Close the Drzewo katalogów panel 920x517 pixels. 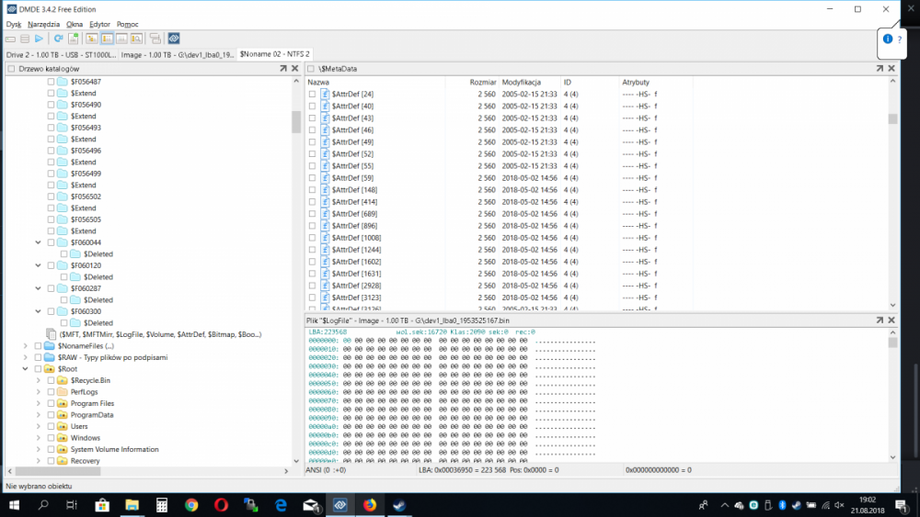click(x=295, y=69)
